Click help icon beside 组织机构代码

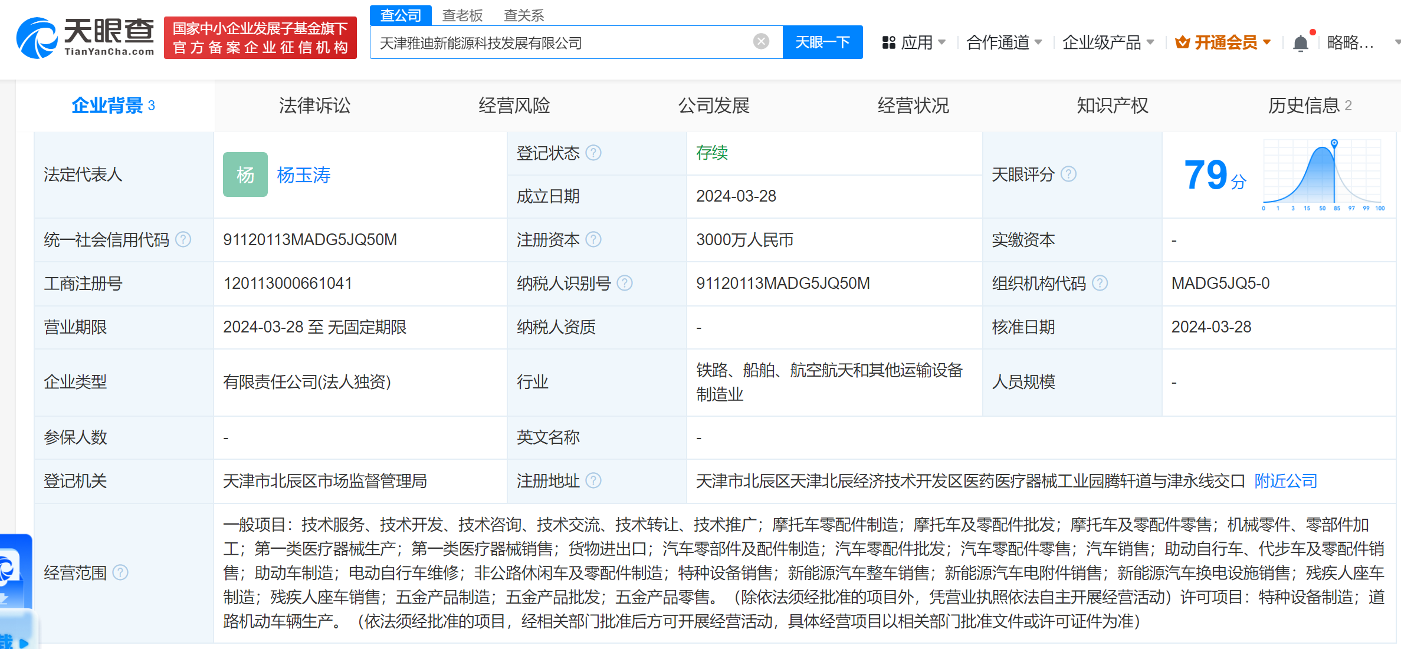coord(1100,284)
